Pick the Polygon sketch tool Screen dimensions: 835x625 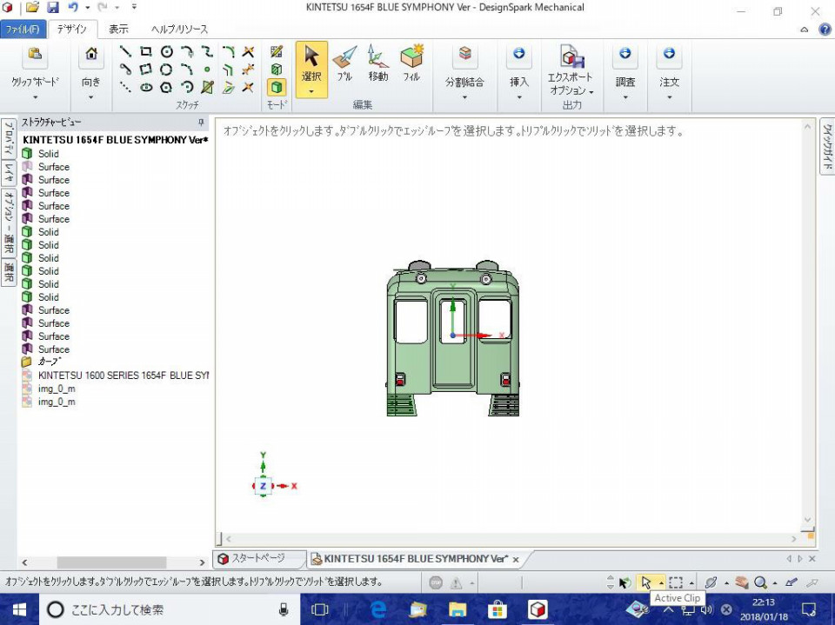(167, 87)
